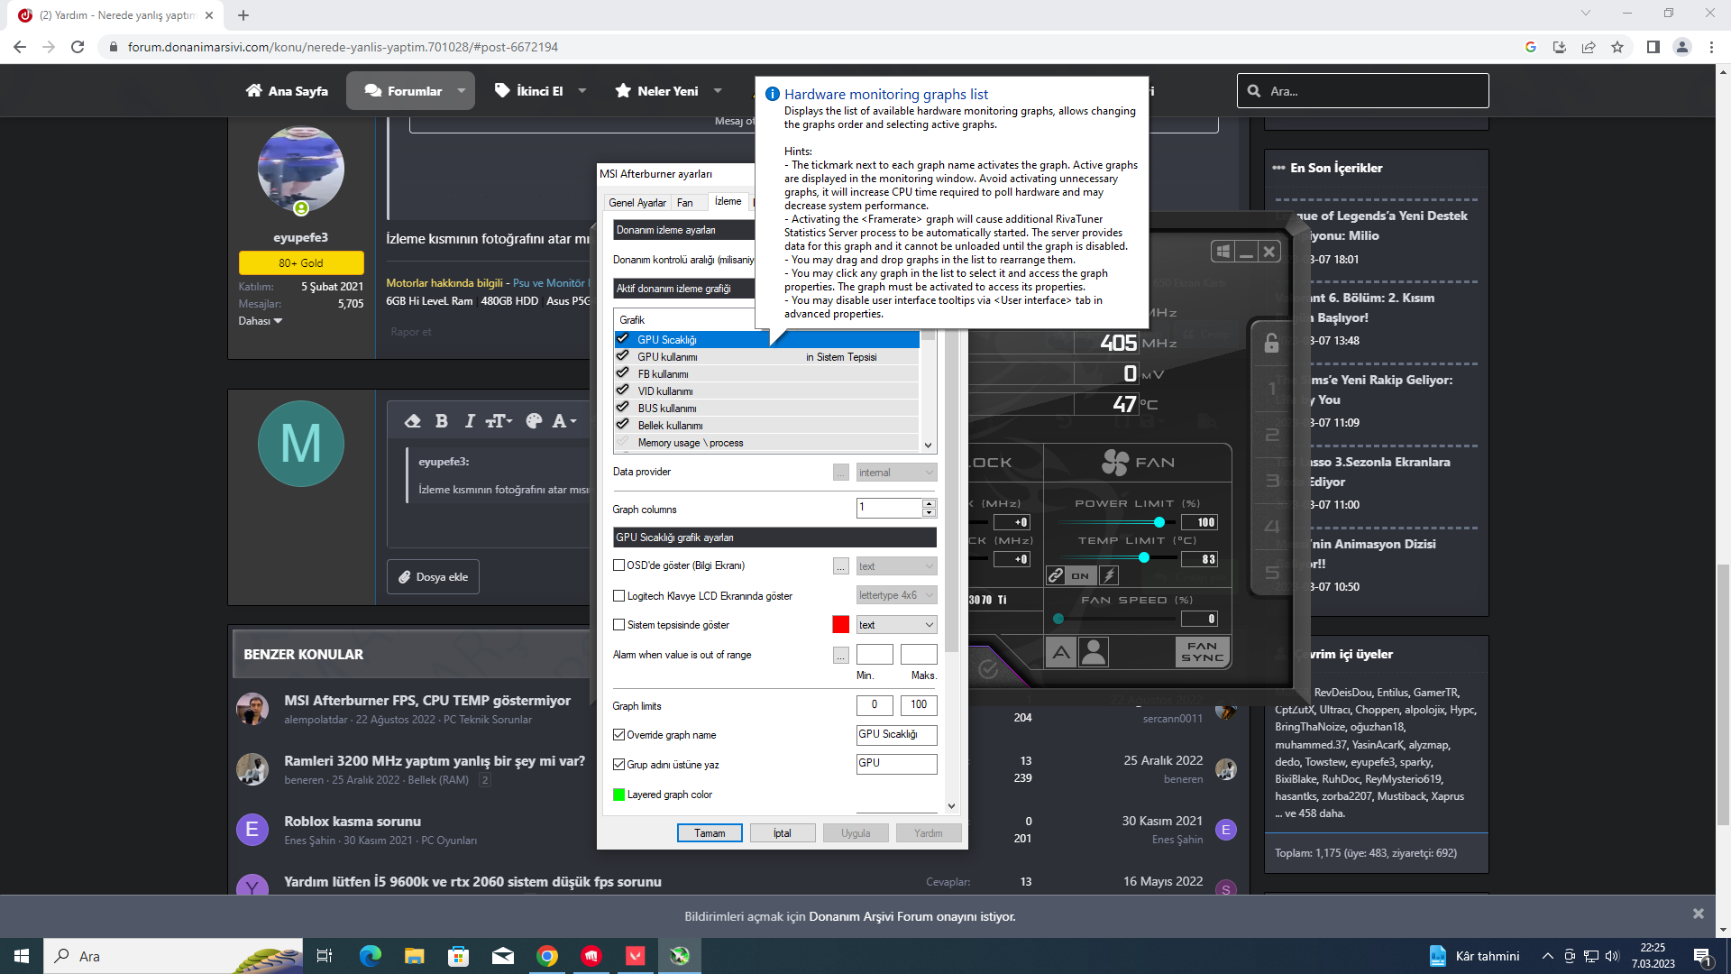
Task: Select Afterburner profile slot 2
Action: 1272,435
